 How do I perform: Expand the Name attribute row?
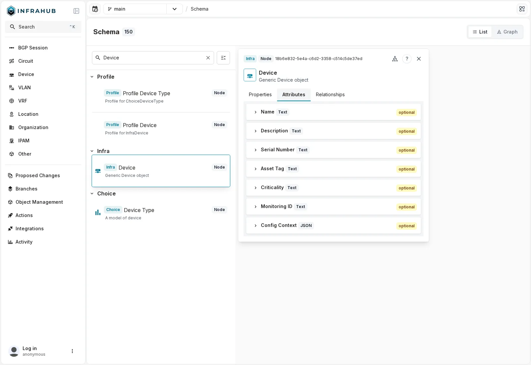point(334,112)
